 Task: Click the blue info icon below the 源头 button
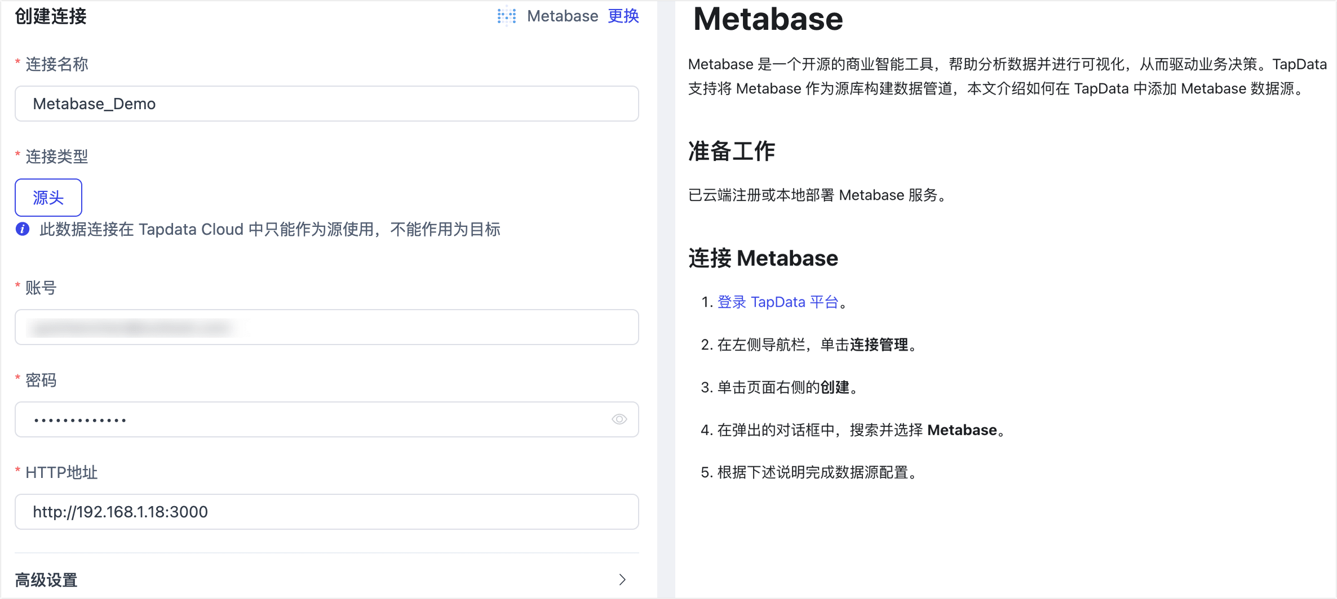coord(22,229)
